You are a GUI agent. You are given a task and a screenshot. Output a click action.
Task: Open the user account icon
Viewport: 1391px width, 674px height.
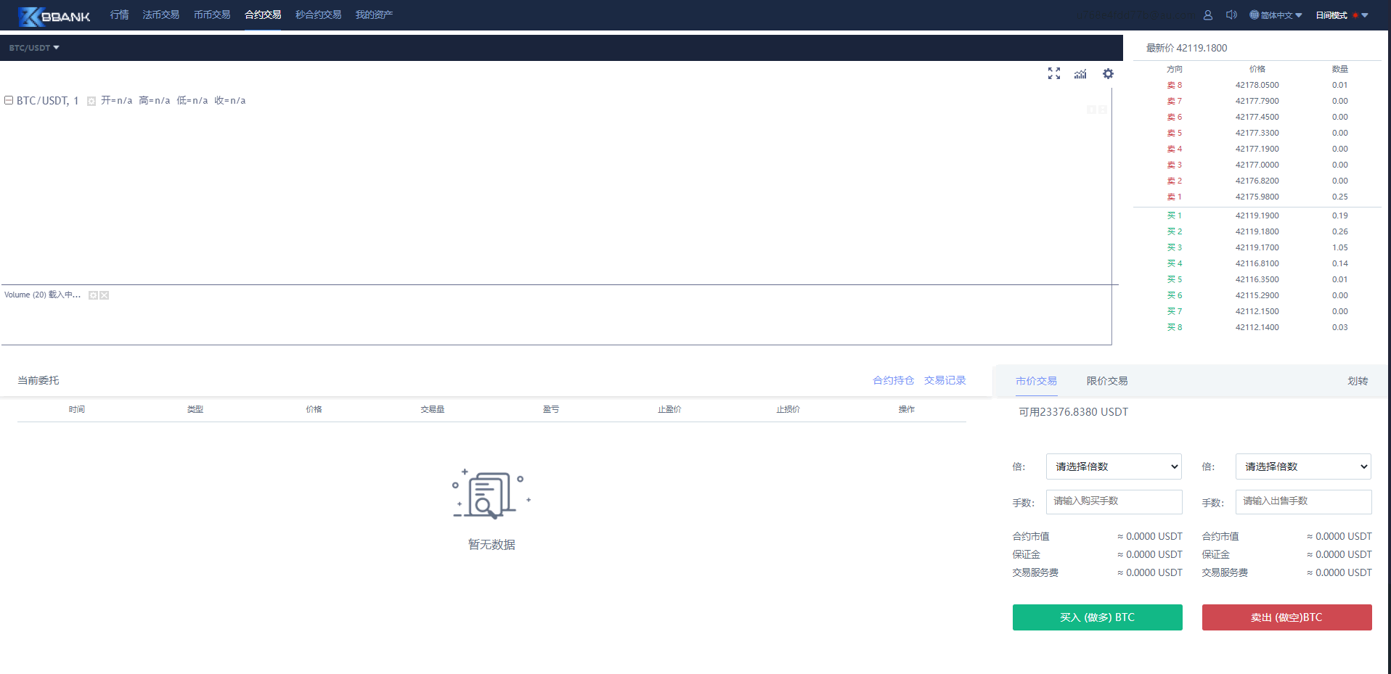click(1208, 15)
